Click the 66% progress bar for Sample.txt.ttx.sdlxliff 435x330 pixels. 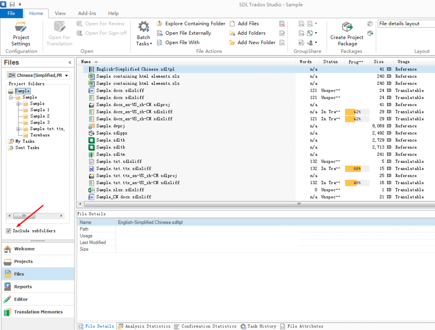coord(356,168)
